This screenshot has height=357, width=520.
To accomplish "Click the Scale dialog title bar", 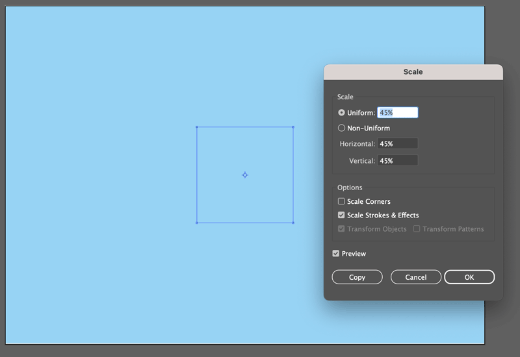I will click(x=413, y=72).
